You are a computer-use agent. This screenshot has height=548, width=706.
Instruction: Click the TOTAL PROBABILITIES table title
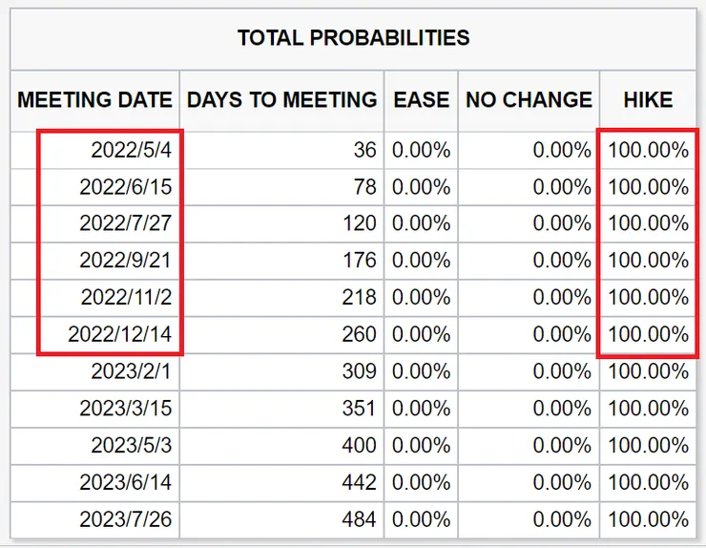[x=353, y=38]
